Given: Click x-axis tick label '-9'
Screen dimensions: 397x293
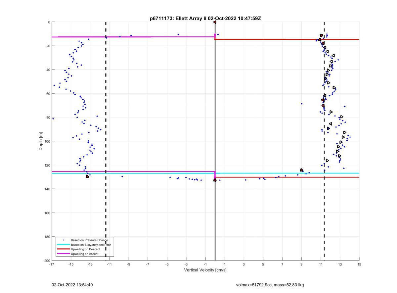Looking at the screenshot, I should point(128,264).
